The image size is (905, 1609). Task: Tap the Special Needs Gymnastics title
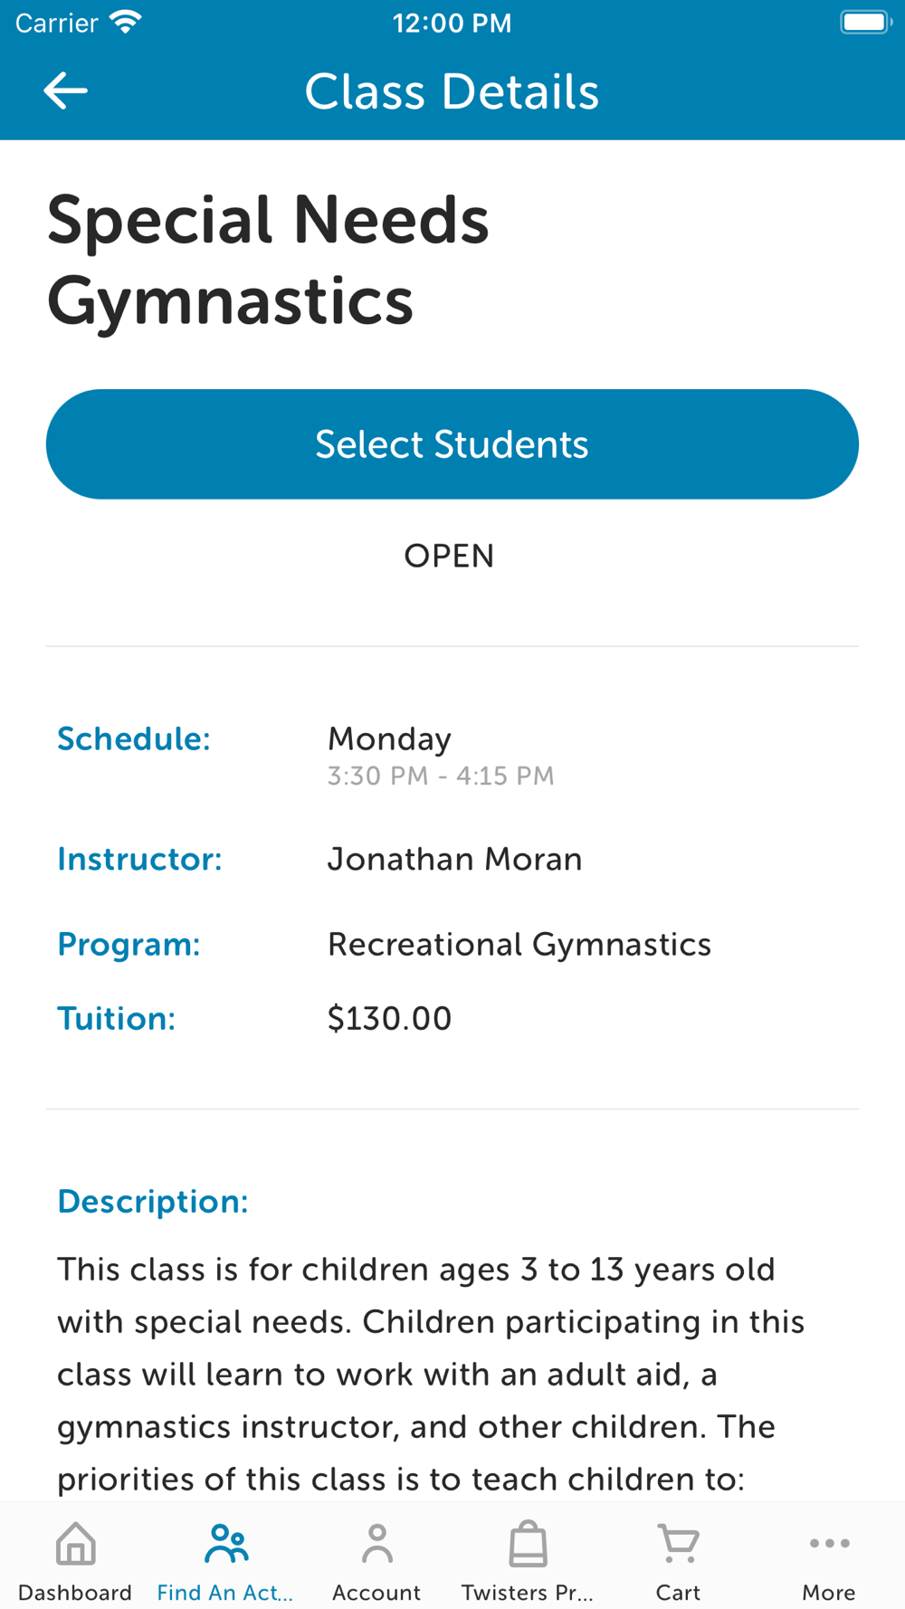point(268,261)
